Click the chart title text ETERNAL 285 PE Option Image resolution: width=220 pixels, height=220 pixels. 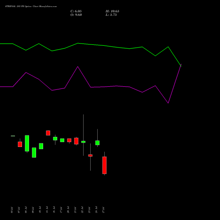point(18,7)
